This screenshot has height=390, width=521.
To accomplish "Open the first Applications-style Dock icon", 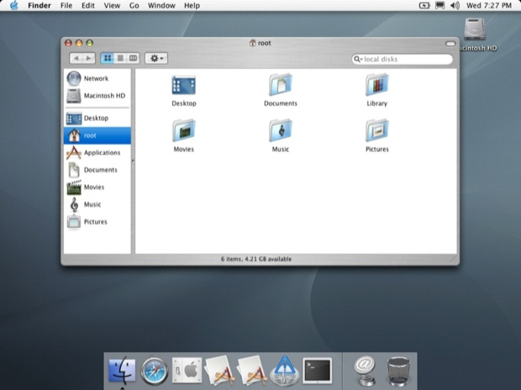I will [x=219, y=371].
